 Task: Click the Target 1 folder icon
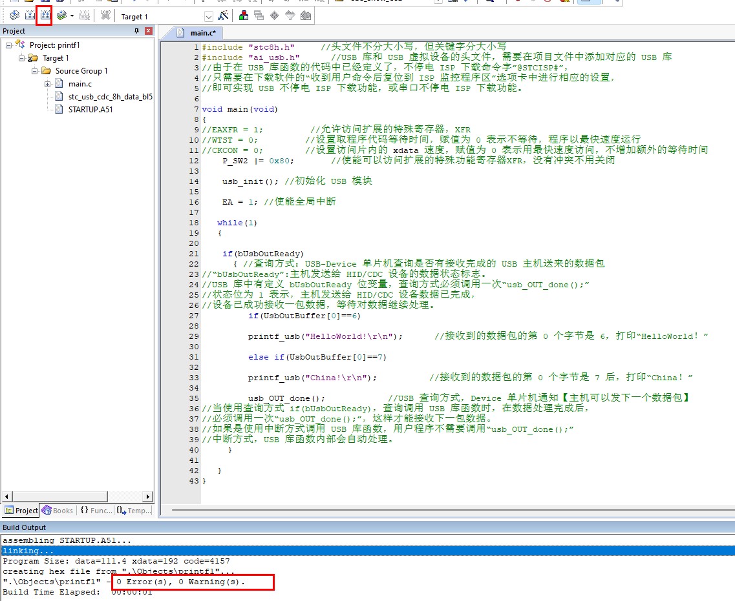(33, 58)
